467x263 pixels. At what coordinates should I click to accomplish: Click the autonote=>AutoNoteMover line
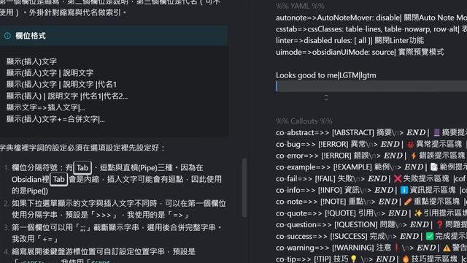[x=371, y=18]
